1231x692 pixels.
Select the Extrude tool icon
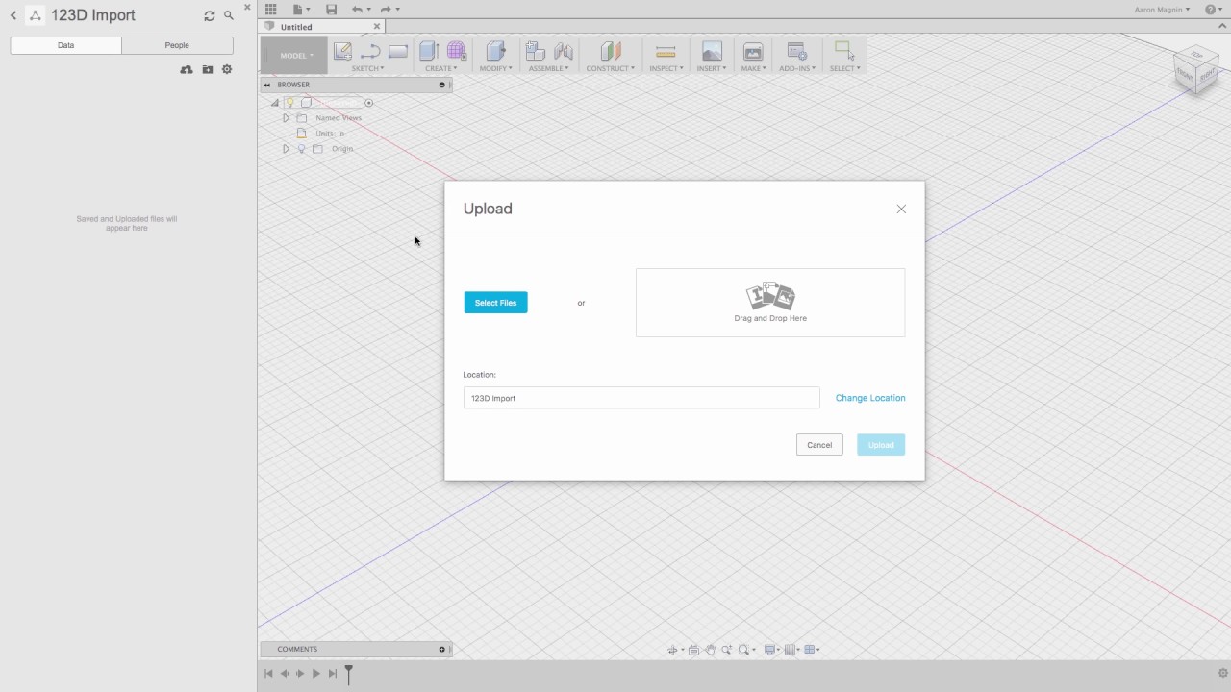(x=429, y=51)
